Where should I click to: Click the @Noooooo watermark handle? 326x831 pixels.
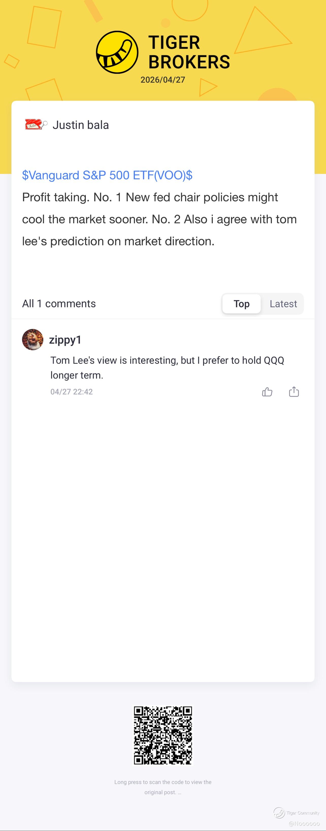[x=304, y=824]
